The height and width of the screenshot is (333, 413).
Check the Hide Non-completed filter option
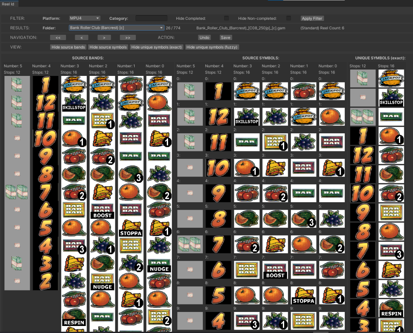[288, 18]
